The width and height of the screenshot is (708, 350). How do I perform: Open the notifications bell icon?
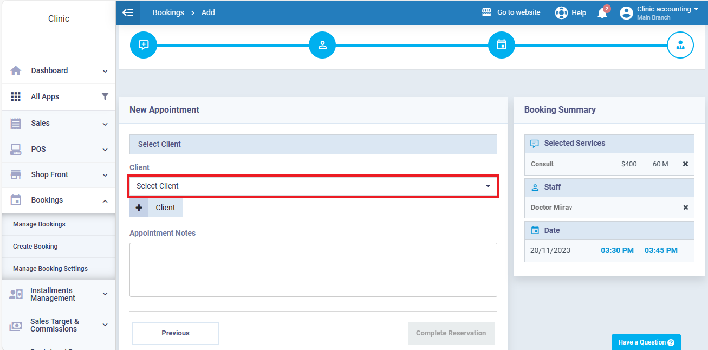(x=602, y=13)
